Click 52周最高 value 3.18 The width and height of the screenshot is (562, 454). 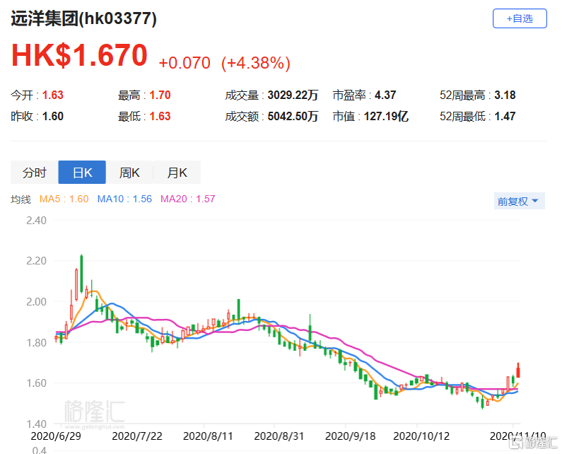pyautogui.click(x=505, y=95)
